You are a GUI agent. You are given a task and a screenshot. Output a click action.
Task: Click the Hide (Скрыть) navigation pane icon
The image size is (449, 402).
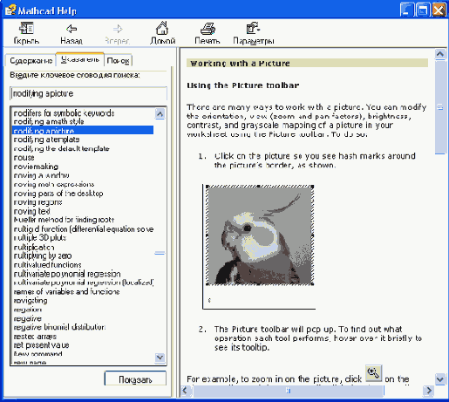(x=26, y=29)
